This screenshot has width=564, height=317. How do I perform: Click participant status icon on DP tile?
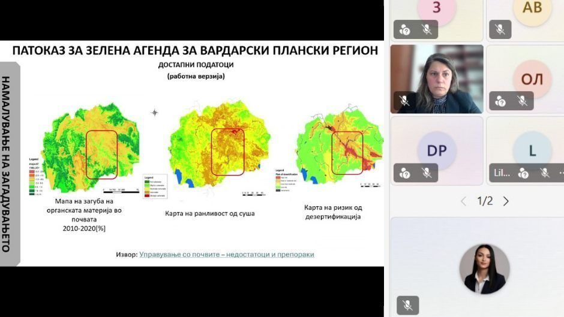coord(405,173)
